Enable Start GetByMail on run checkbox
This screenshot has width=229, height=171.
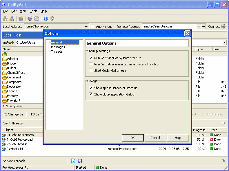[91, 71]
